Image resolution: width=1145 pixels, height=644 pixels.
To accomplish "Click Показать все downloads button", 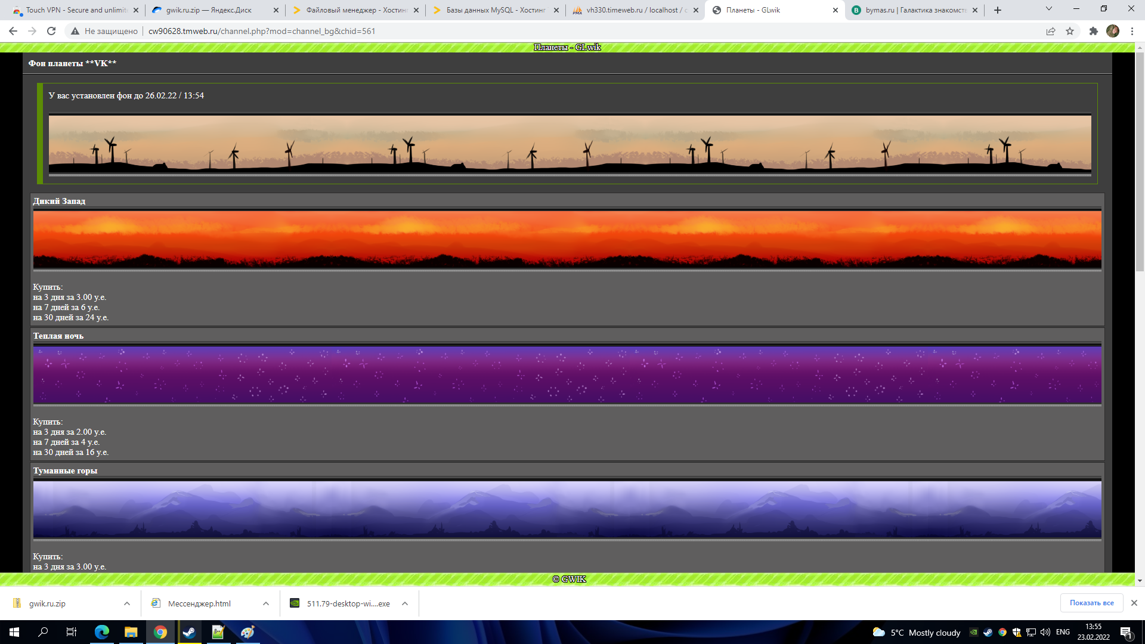I will (1091, 603).
